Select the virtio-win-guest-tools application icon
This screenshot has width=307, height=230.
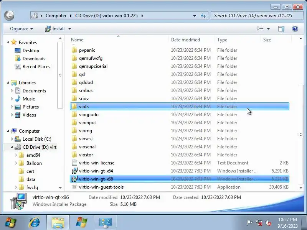[74, 187]
